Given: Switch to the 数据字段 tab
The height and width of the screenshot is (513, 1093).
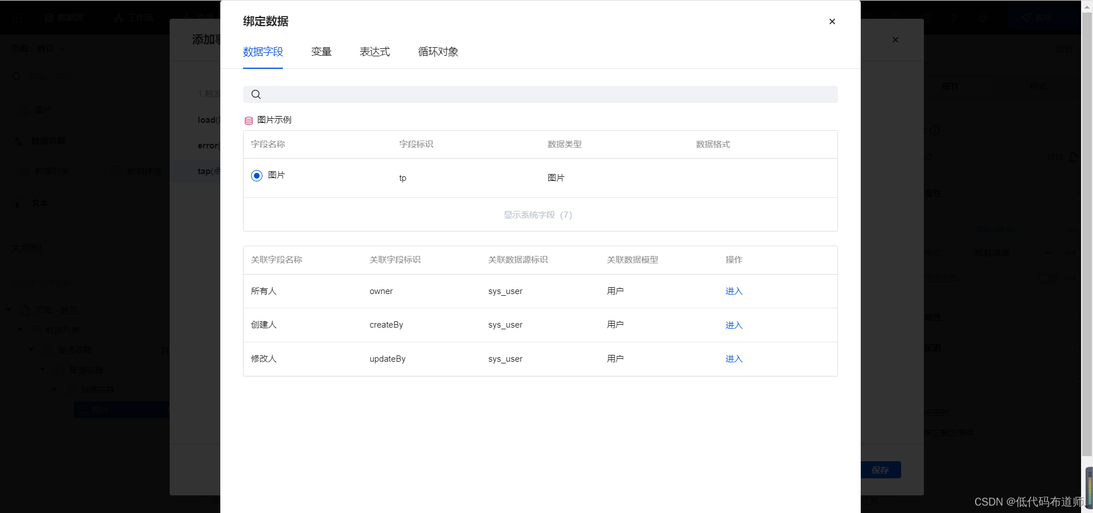Looking at the screenshot, I should coord(263,52).
